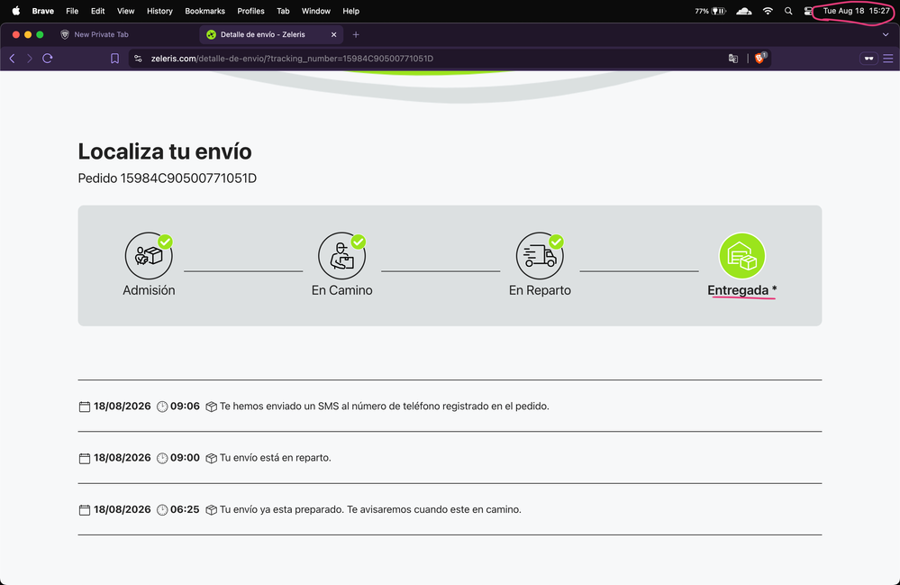Click Pedido 15984C90500771051D text
The height and width of the screenshot is (585, 900).
167,178
